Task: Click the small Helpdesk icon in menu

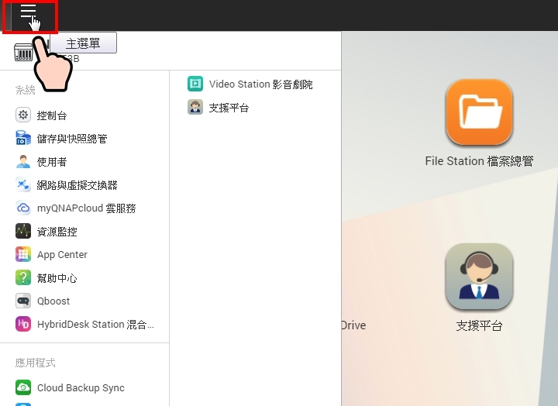Action: tap(195, 107)
